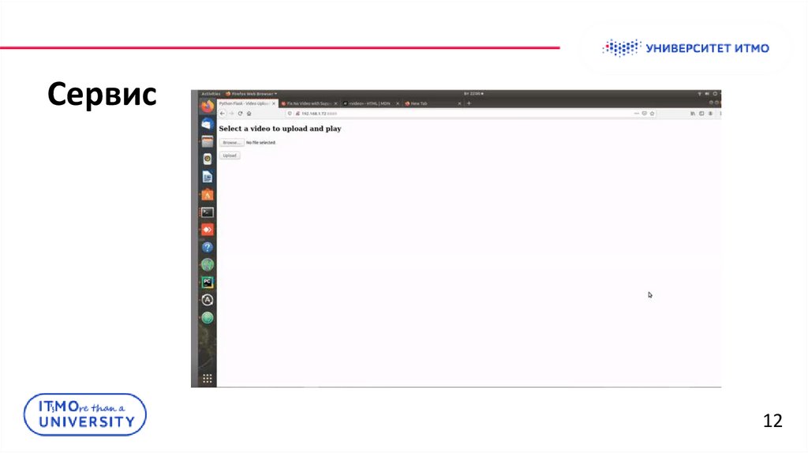Image resolution: width=808 pixels, height=453 pixels.
Task: Open page actions ellipsis in address bar
Action: pyautogui.click(x=637, y=114)
